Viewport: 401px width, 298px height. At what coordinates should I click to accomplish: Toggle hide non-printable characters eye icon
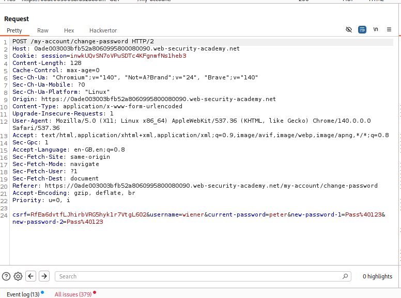pos(349,30)
